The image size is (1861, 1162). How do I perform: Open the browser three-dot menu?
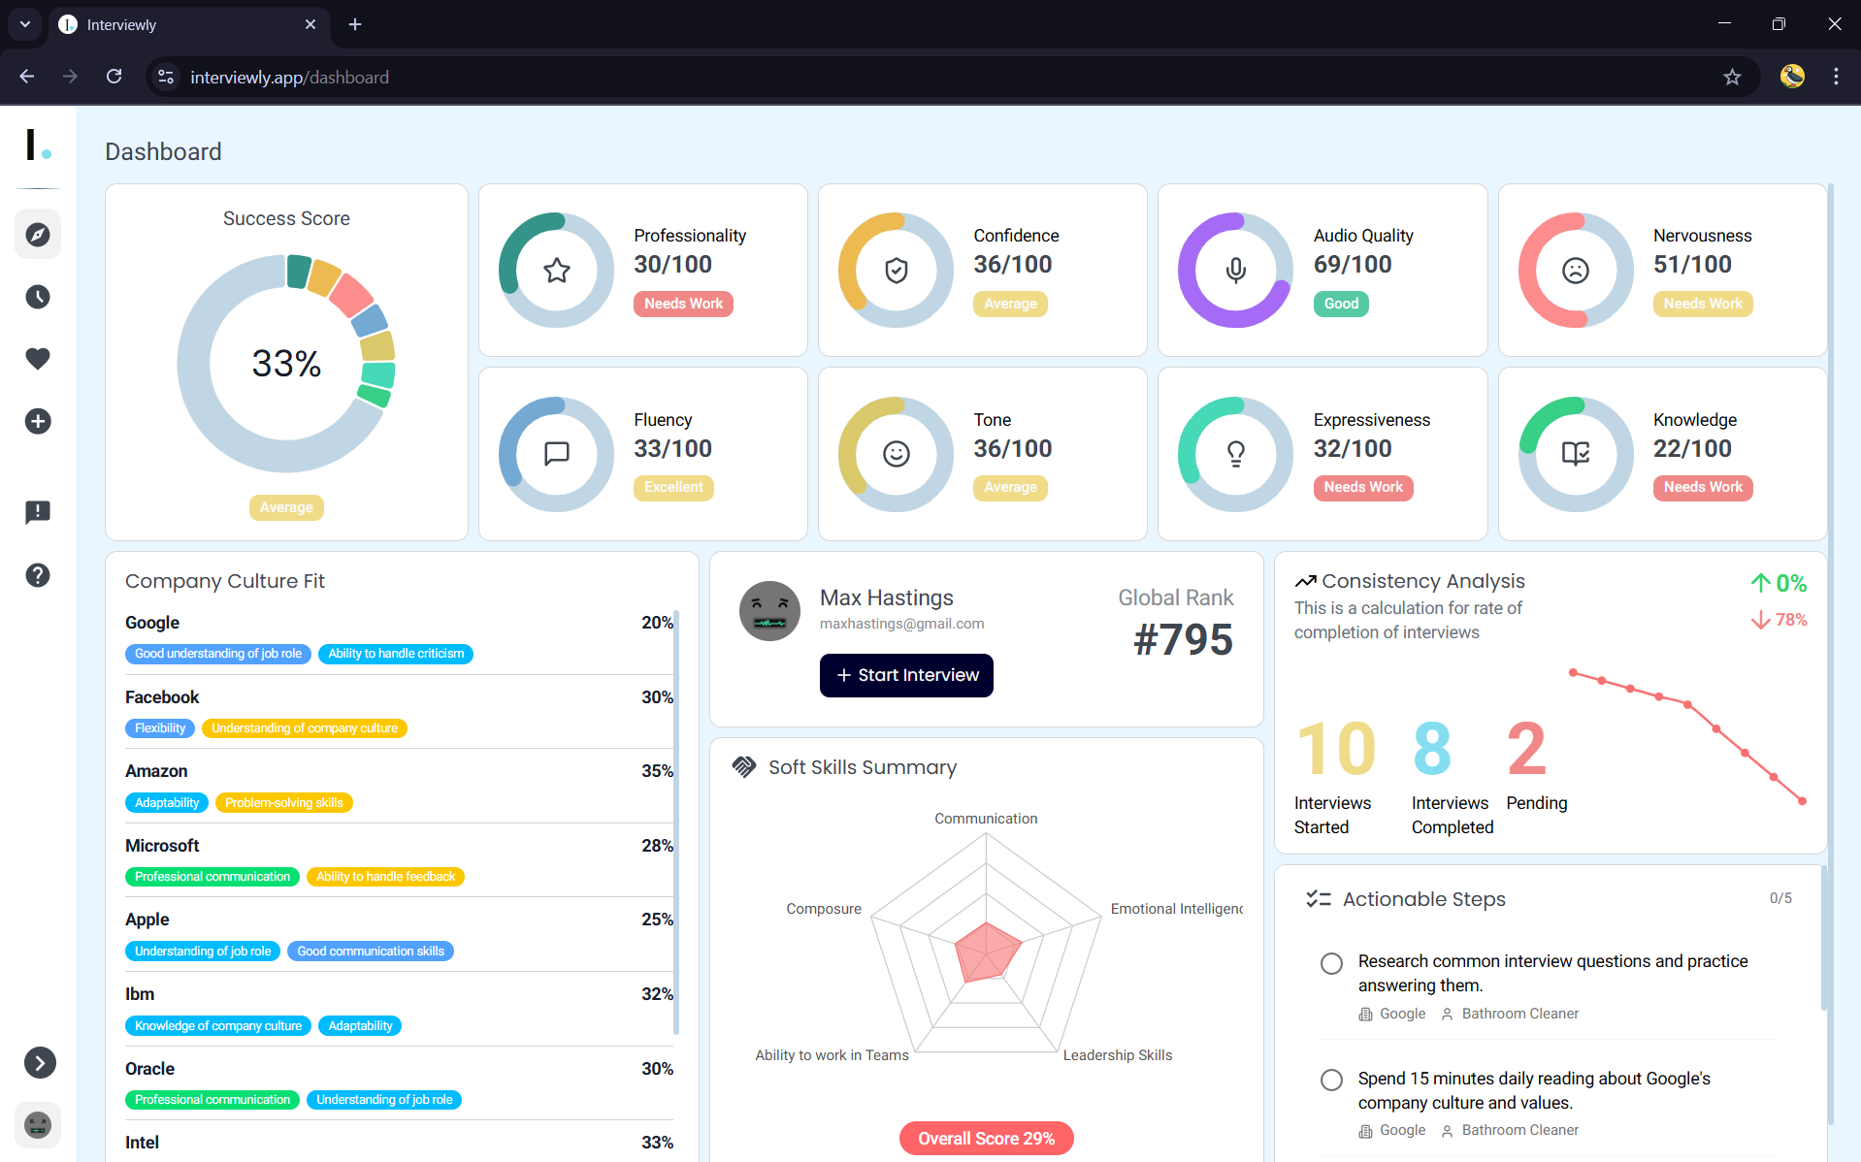pos(1836,77)
